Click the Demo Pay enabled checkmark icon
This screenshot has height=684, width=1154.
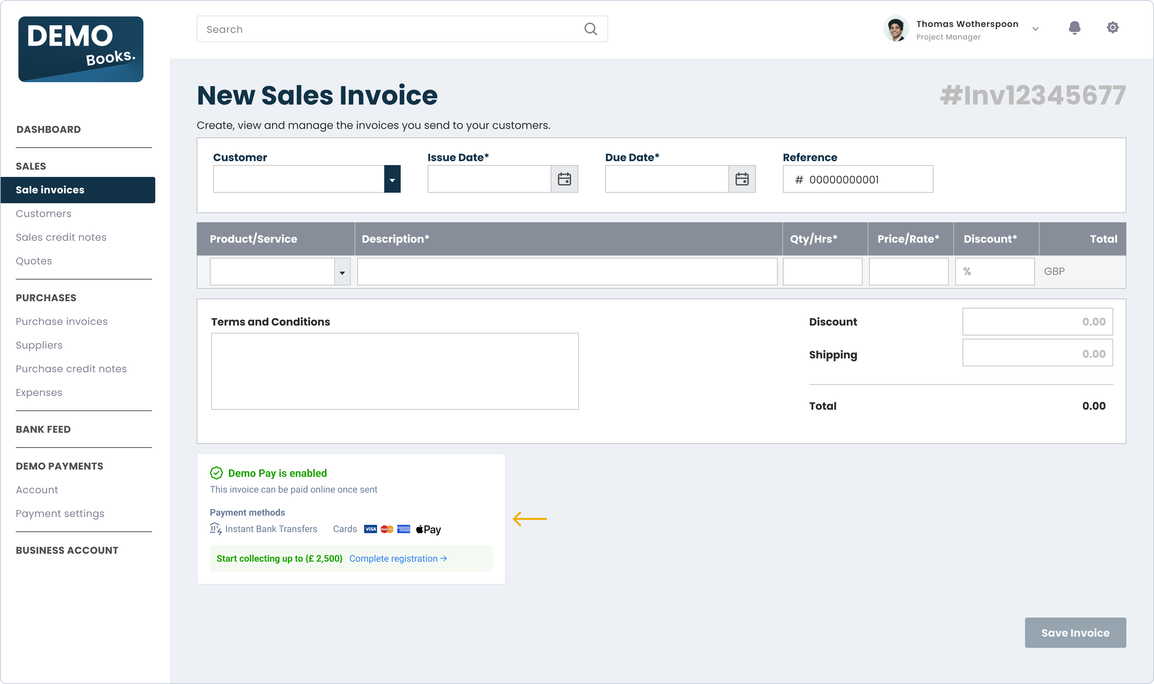[216, 473]
